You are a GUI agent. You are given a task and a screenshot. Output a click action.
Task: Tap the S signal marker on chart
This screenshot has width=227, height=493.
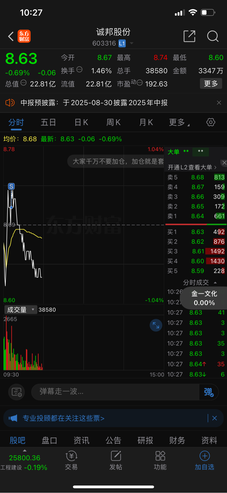pos(11,186)
